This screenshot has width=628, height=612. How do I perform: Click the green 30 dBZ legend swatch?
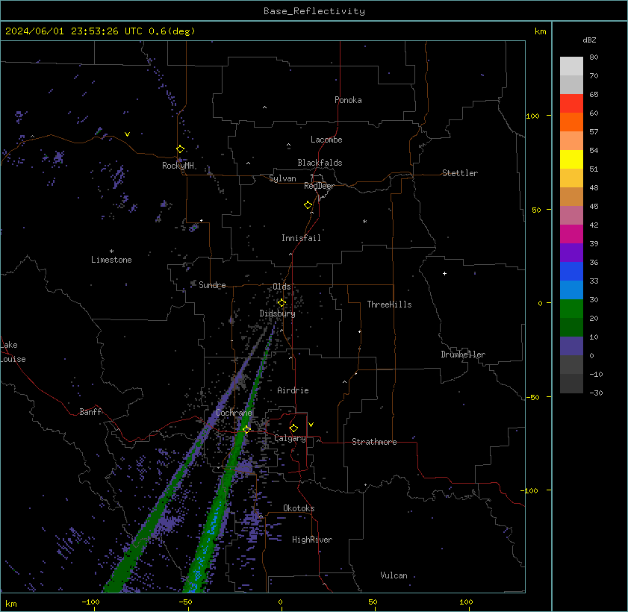coord(571,309)
